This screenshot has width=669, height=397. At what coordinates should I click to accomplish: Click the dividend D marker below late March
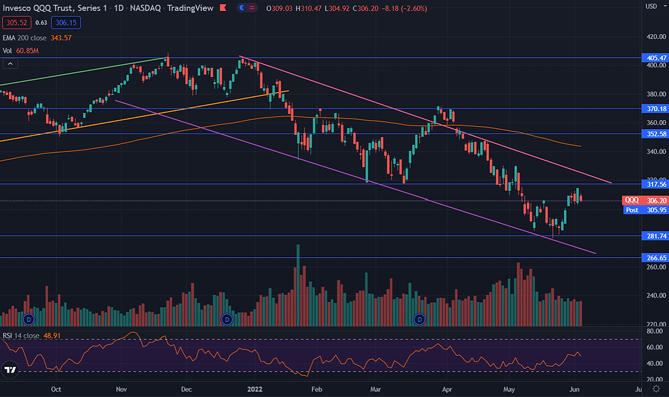420,319
